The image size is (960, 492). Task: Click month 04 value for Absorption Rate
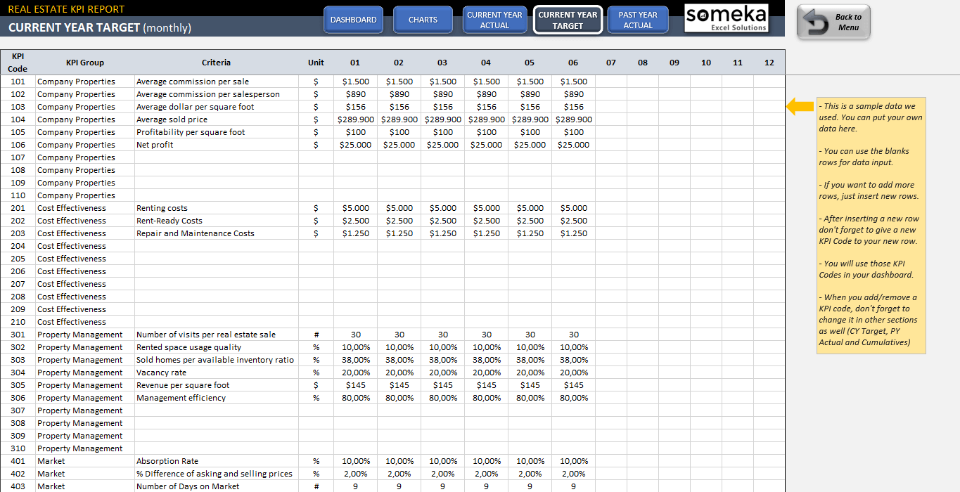[486, 461]
